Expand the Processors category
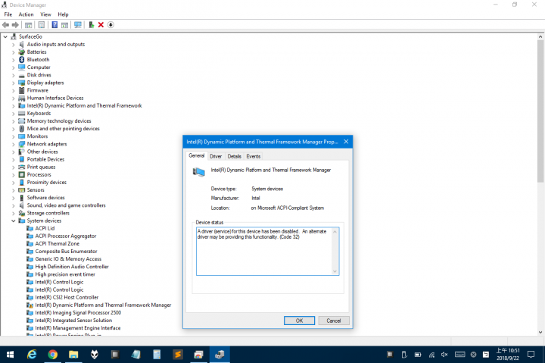 13,175
